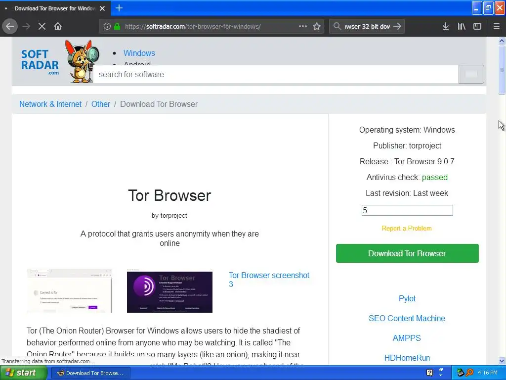Image resolution: width=506 pixels, height=380 pixels.
Task: Bookmark this page with the star icon
Action: 317,26
